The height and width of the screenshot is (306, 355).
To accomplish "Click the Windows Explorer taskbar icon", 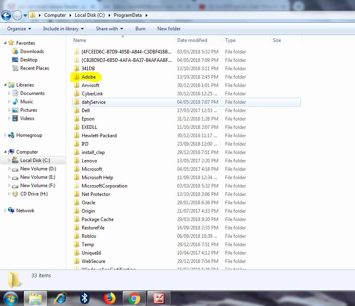I will [35, 298].
